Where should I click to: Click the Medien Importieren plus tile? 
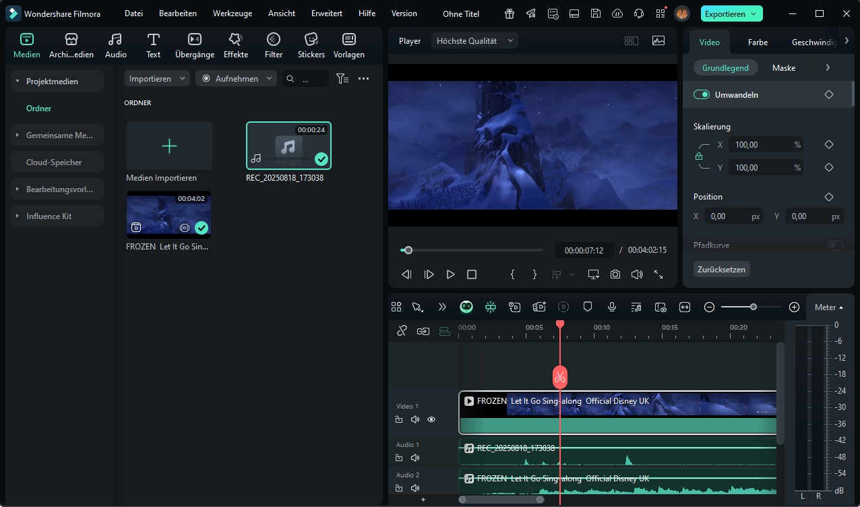click(x=169, y=146)
